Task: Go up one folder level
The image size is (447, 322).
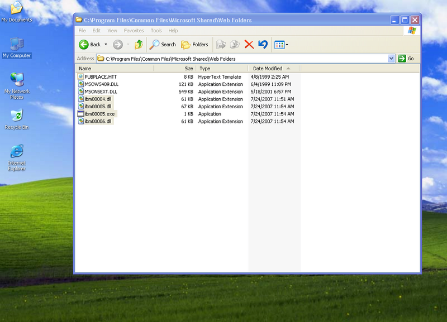Action: point(139,45)
